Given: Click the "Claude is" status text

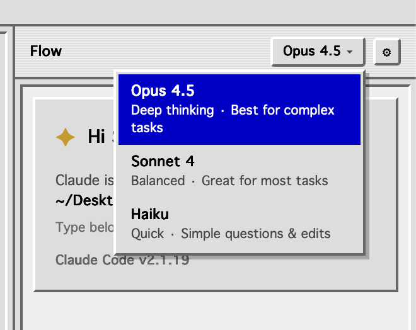Looking at the screenshot, I should 84,180.
